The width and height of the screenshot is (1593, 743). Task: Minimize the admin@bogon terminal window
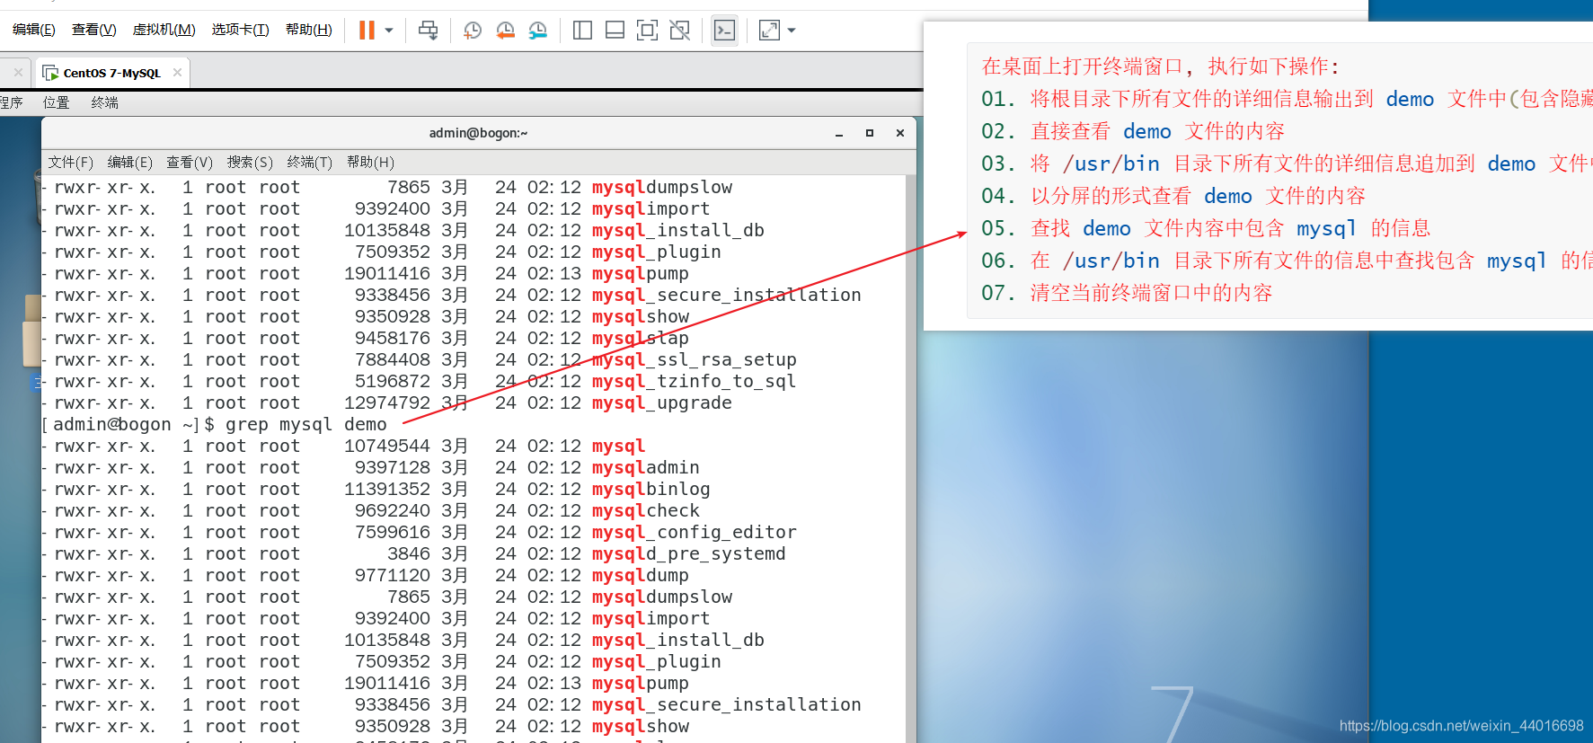[839, 133]
